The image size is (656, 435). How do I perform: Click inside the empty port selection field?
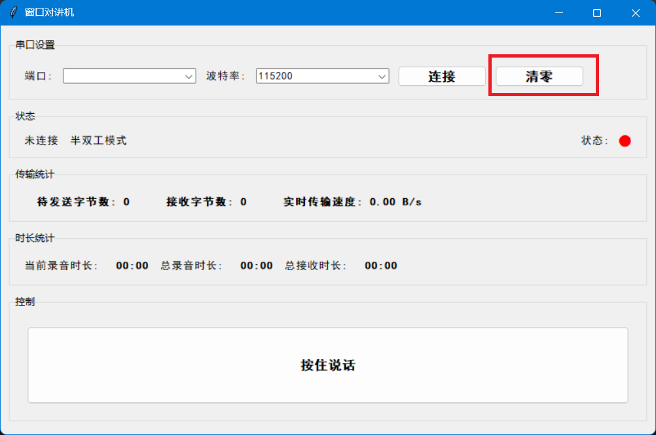click(x=118, y=76)
